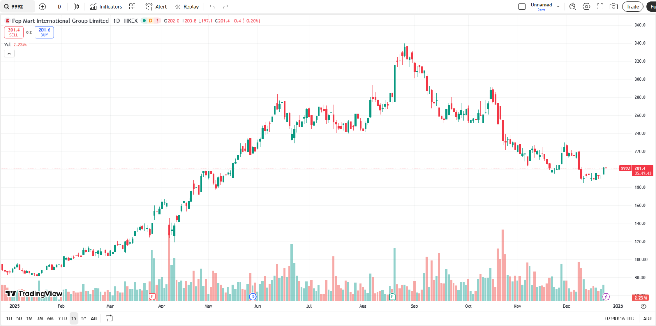Open the D interval dropdown

(x=59, y=6)
